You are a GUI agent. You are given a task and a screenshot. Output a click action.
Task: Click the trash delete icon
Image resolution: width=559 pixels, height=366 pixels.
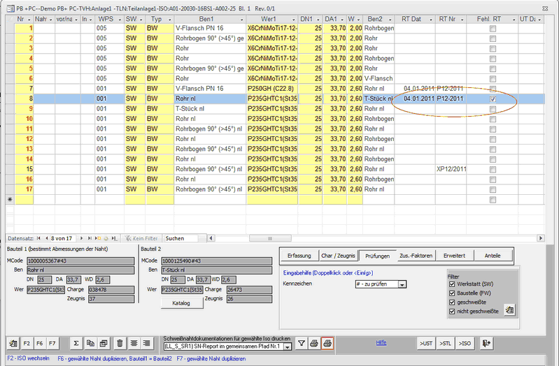pos(120,343)
